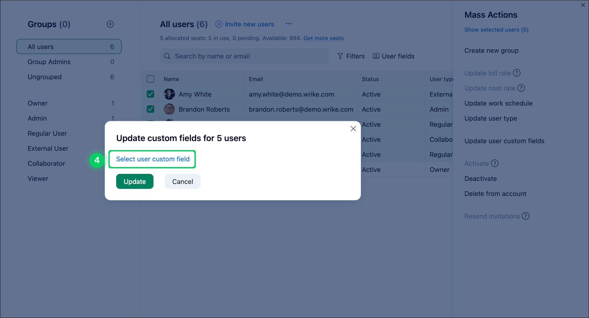Screen dimensions: 589x318
Task: Click Amy White's avatar thumbnail
Action: point(169,94)
